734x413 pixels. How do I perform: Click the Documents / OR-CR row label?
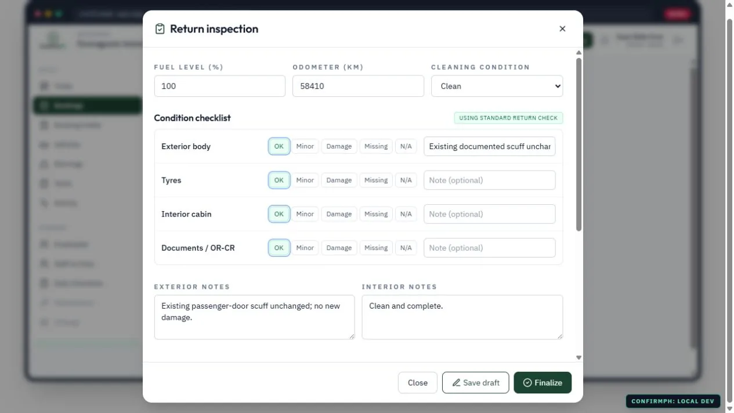coord(198,248)
